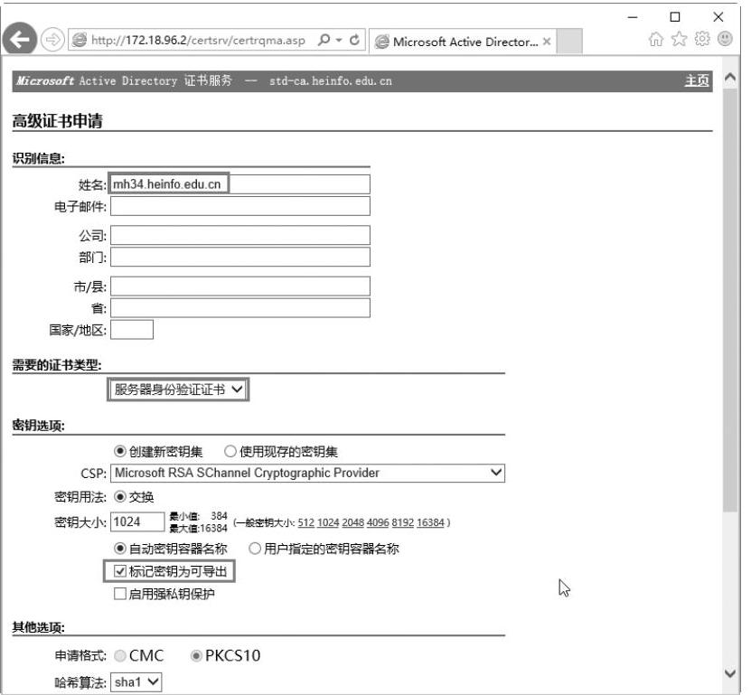Click the smiley feedback icon

click(x=725, y=39)
